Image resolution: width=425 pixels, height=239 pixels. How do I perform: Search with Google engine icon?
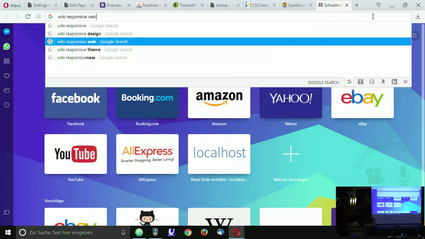click(x=349, y=82)
